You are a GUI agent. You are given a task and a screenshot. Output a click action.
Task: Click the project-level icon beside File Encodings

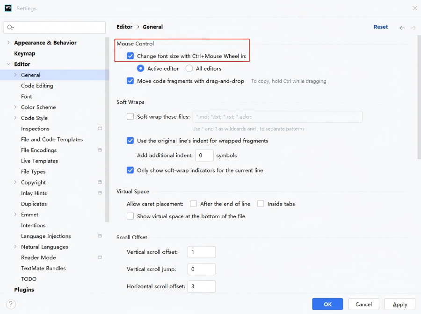click(100, 150)
